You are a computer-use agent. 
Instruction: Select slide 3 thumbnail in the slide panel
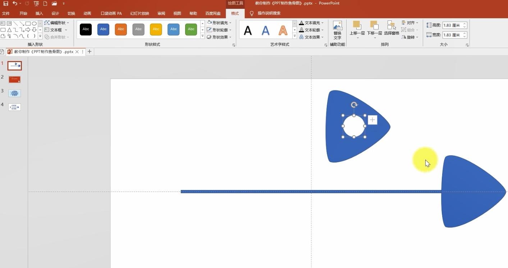pos(14,93)
